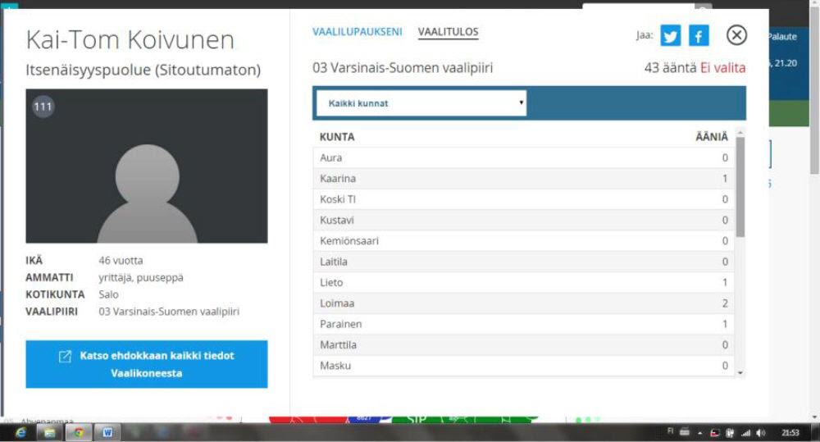Viewport: 820px width, 442px height.
Task: Close the candidate details popup
Action: (736, 35)
